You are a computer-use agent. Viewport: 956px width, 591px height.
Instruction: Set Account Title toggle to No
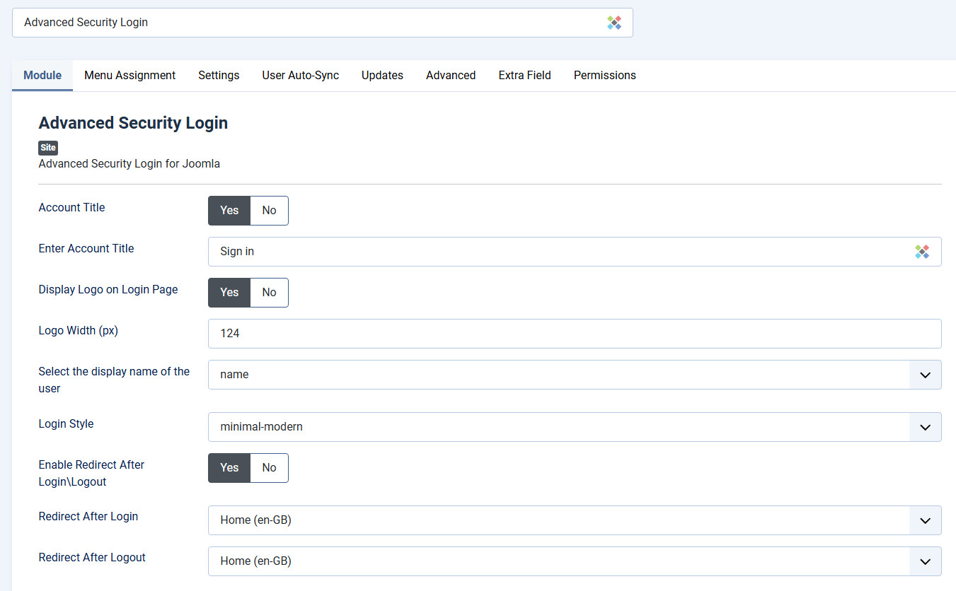(269, 211)
